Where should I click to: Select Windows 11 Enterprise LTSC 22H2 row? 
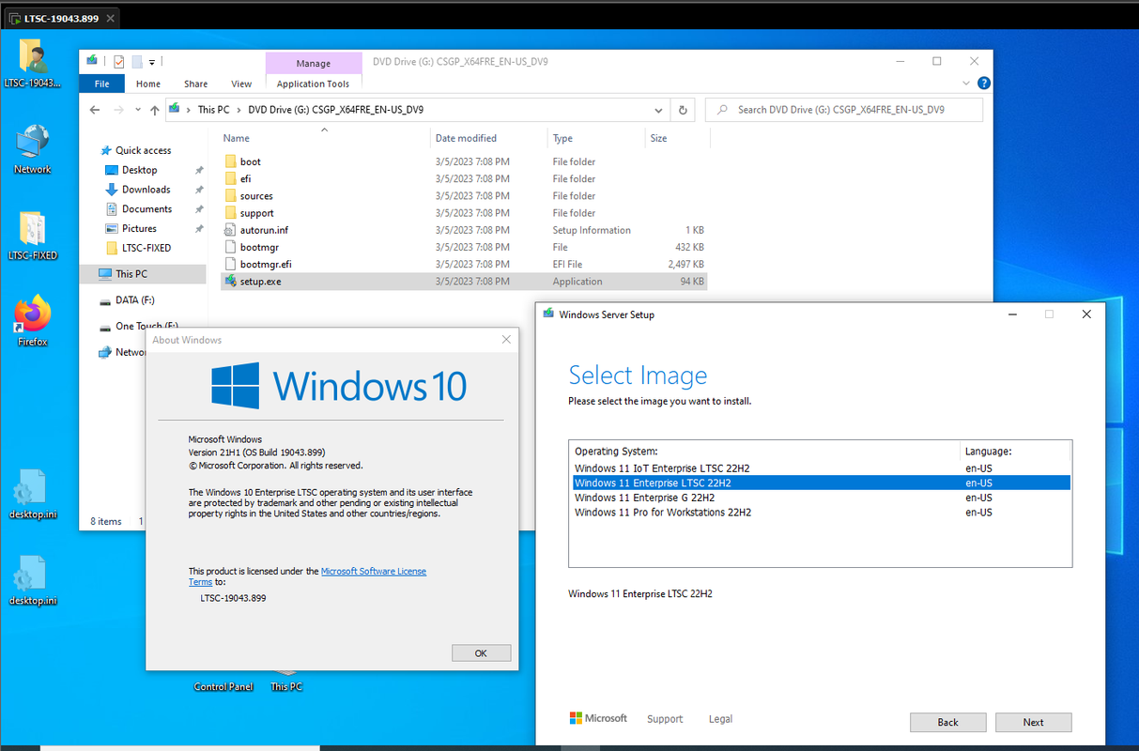click(821, 483)
